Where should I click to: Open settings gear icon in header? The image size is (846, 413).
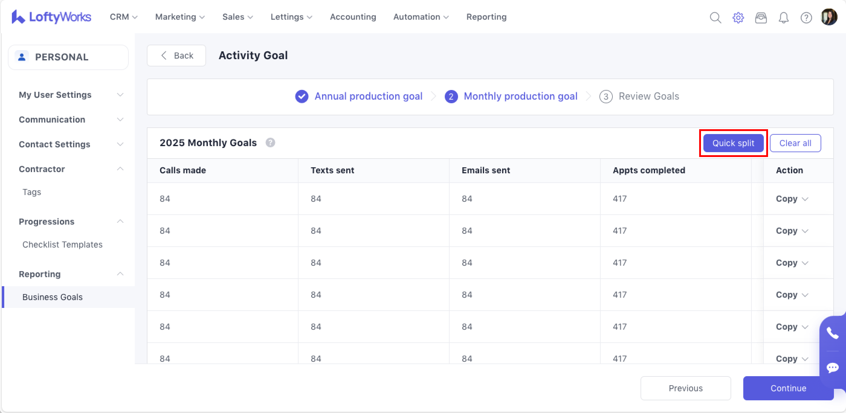coord(738,18)
